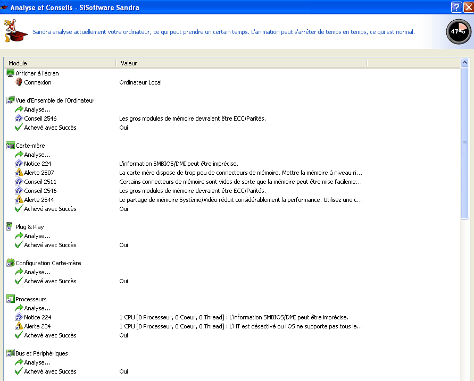Click the Connexion row icon
The image size is (474, 381).
[x=19, y=82]
